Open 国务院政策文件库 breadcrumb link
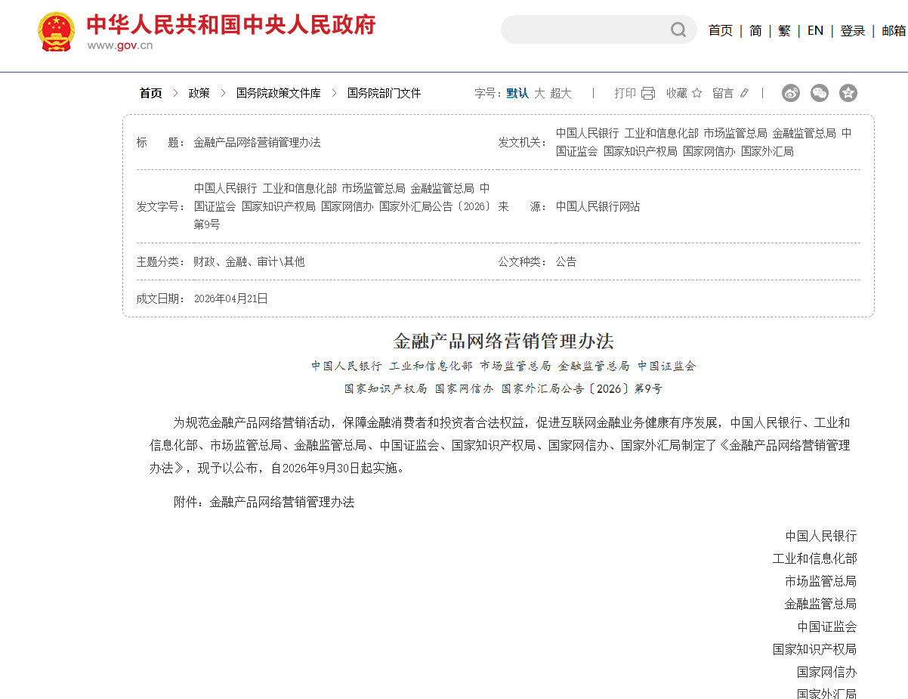The width and height of the screenshot is (908, 699). (278, 93)
